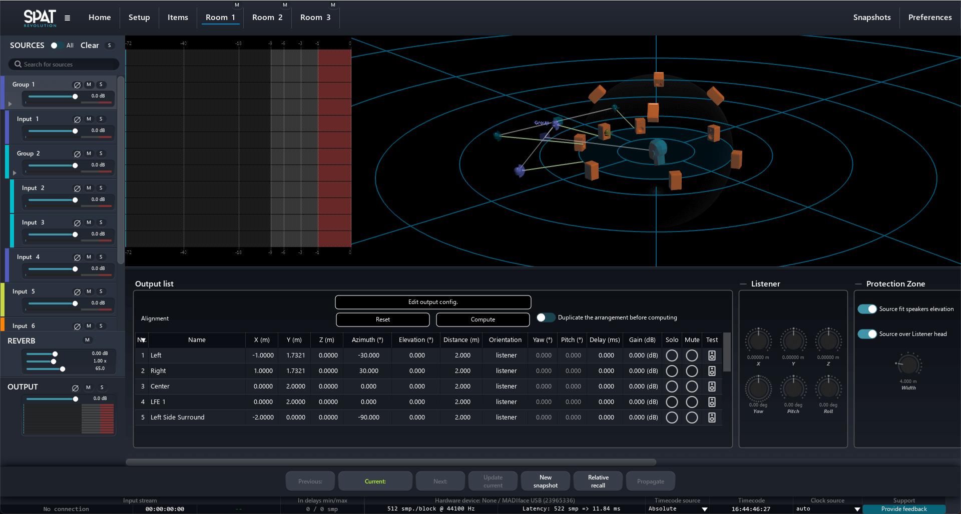Expand the Group 1 disclosure triangle
Image resolution: width=961 pixels, height=514 pixels.
click(10, 104)
